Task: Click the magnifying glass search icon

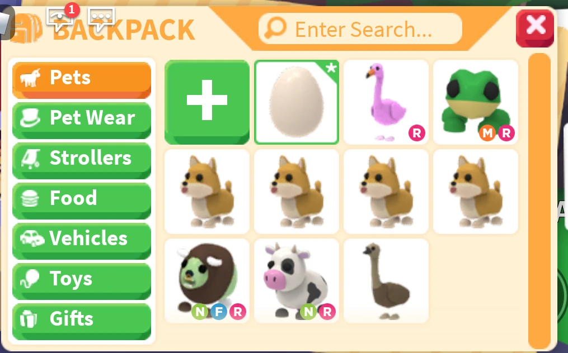Action: coord(275,28)
